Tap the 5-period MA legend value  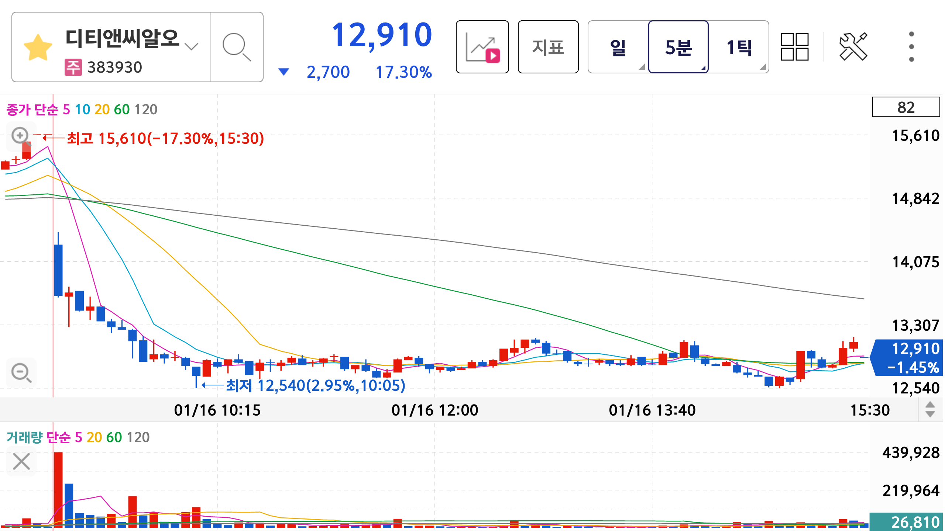(x=66, y=110)
